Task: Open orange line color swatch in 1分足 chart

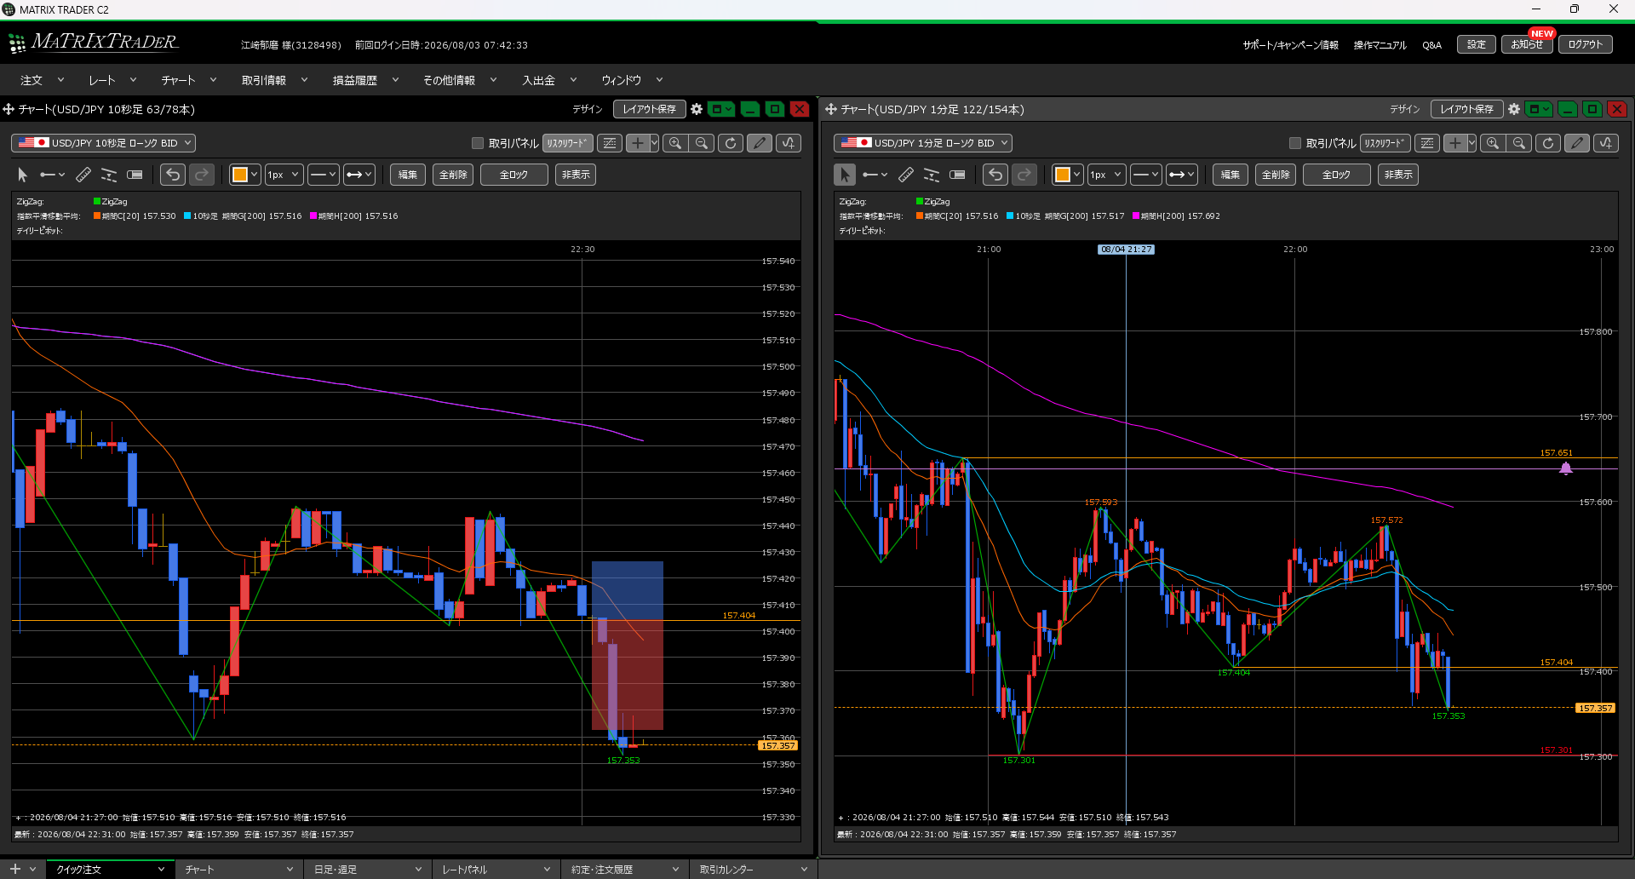Action: tap(1063, 175)
